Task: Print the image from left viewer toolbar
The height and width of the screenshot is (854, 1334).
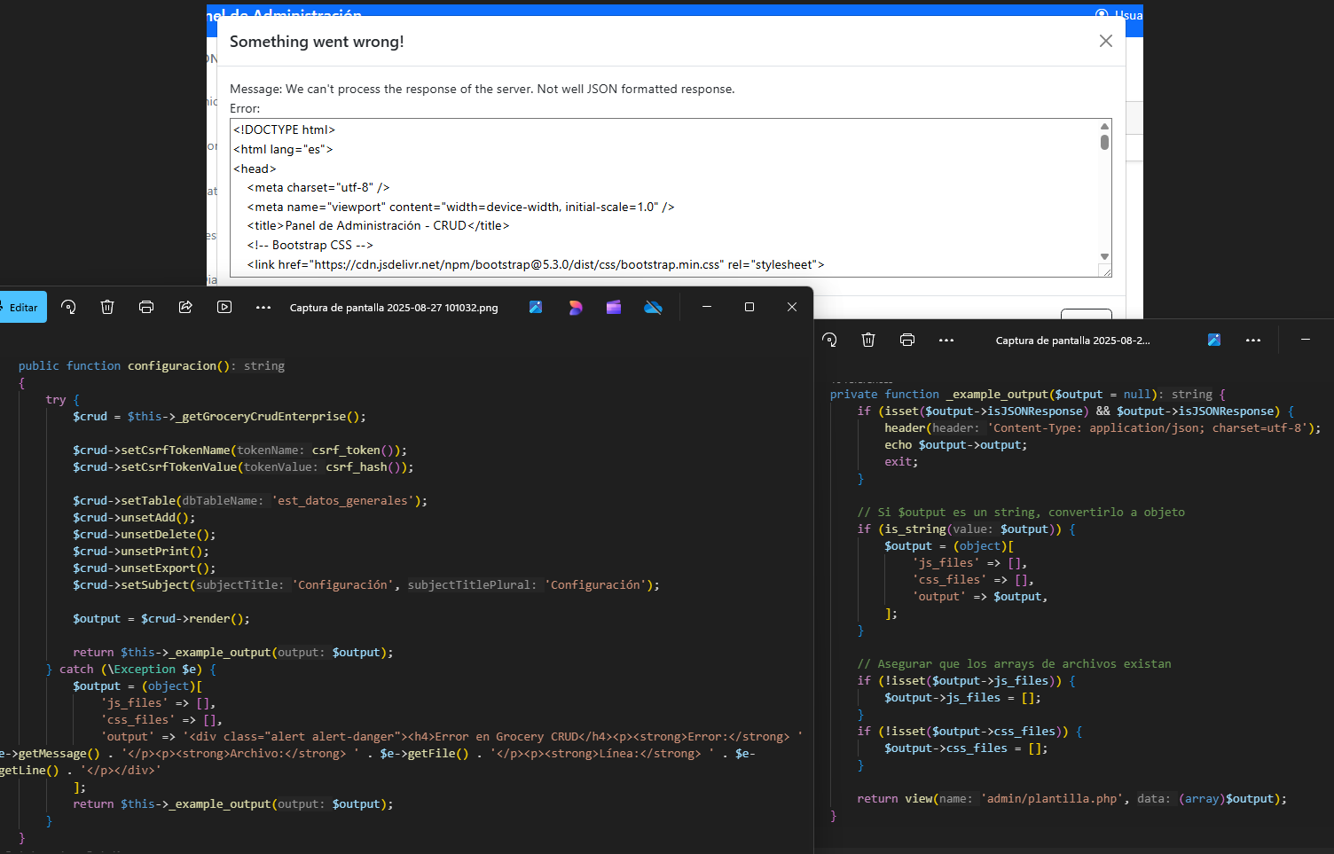Action: (146, 307)
